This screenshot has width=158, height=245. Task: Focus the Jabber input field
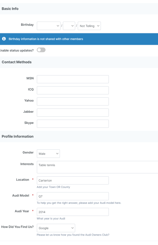(73, 112)
